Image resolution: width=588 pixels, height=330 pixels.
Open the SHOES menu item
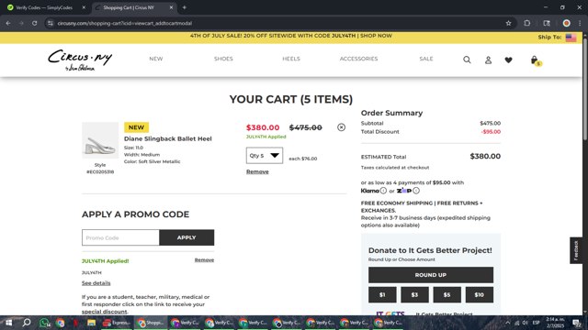point(223,59)
